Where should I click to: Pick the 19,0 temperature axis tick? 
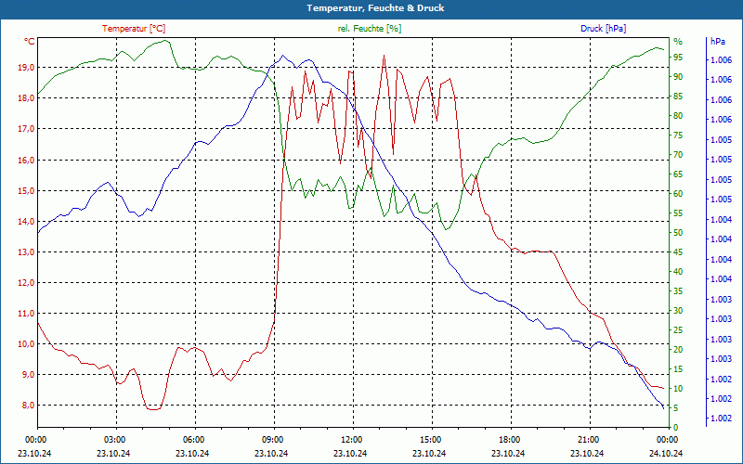tap(26, 67)
